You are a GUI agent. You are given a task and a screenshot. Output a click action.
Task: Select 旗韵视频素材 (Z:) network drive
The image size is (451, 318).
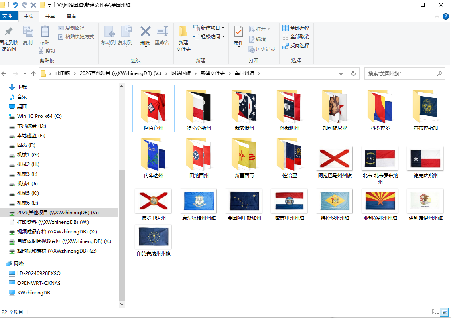pos(57,251)
